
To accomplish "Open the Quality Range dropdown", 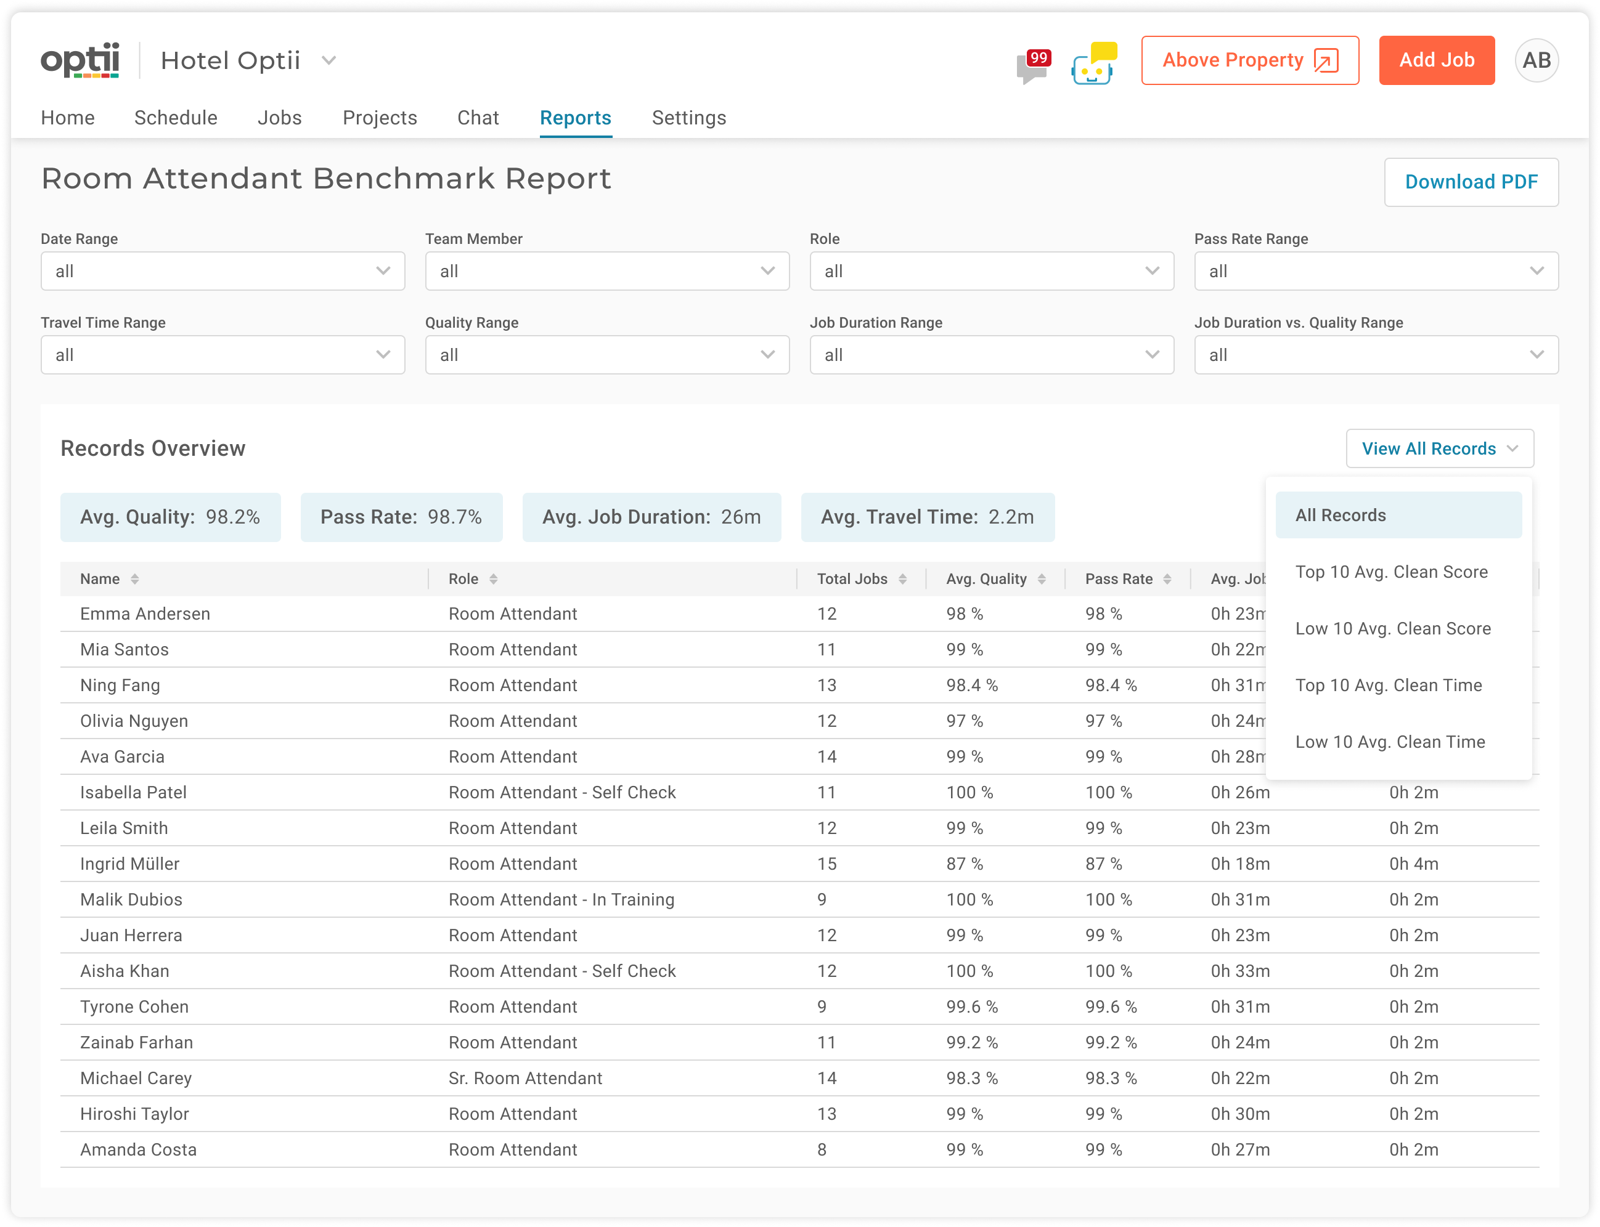I will [x=606, y=355].
